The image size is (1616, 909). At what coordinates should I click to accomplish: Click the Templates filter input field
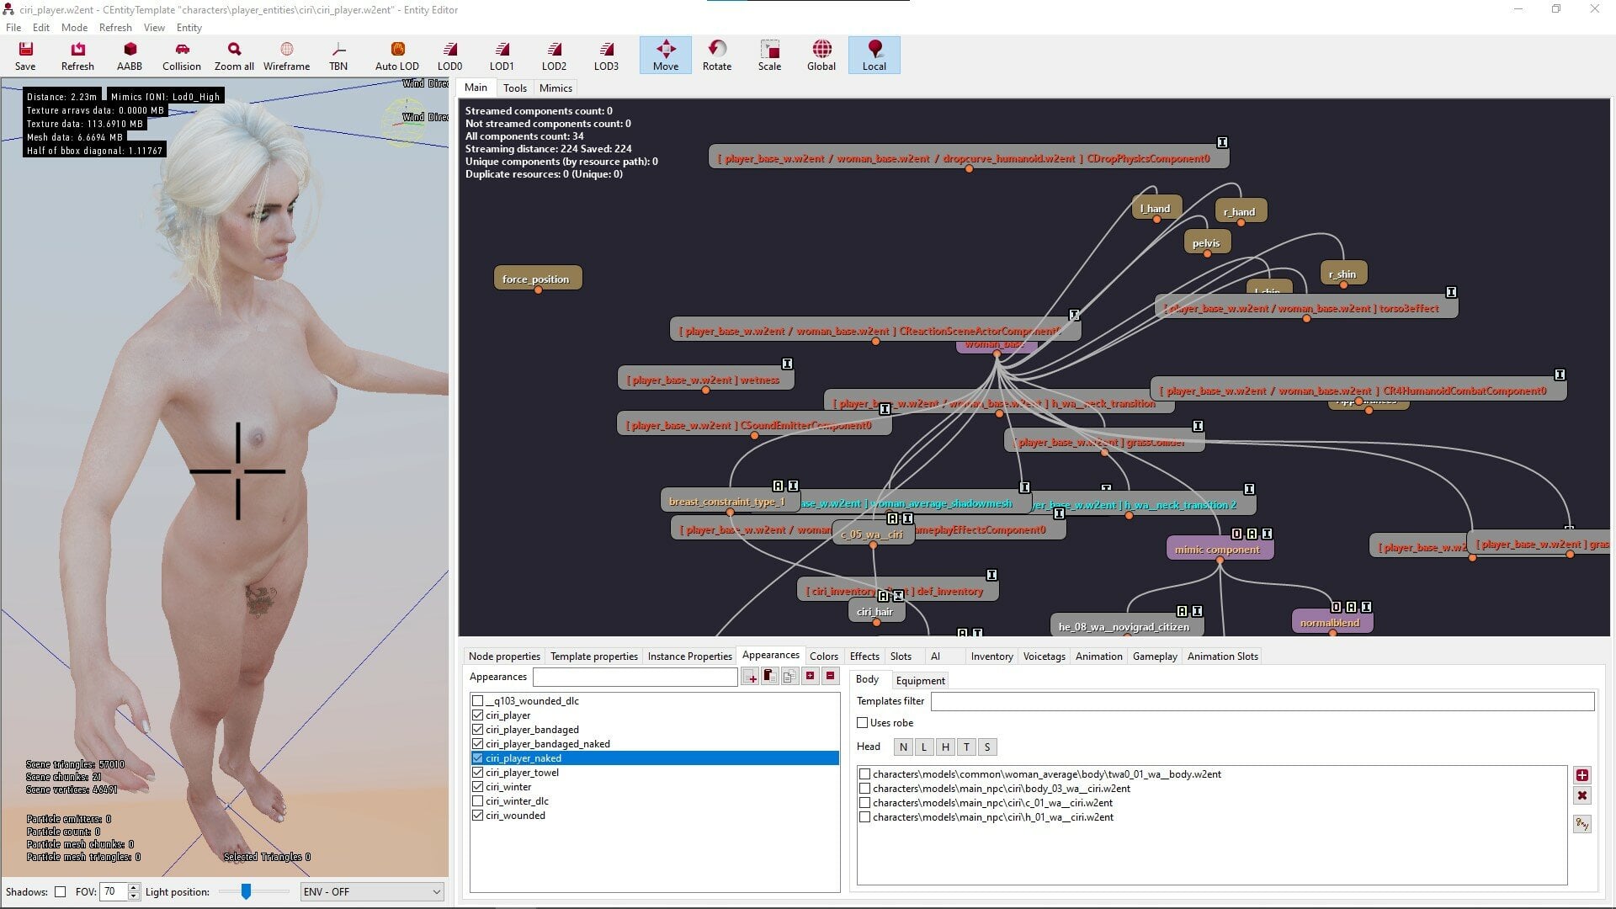(x=1262, y=700)
